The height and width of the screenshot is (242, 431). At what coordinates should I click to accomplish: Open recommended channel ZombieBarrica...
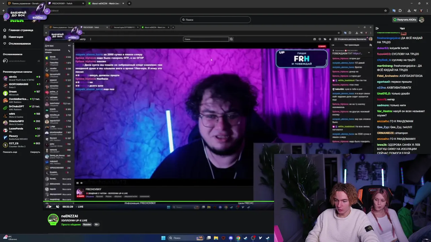click(21, 100)
